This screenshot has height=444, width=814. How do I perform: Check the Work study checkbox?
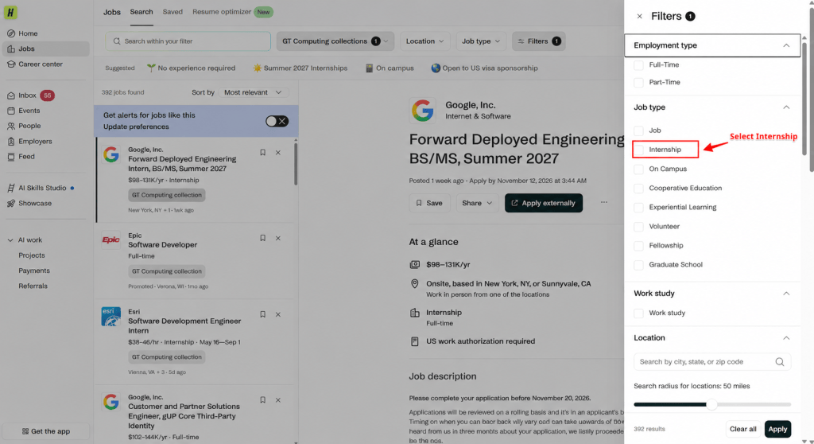point(638,313)
